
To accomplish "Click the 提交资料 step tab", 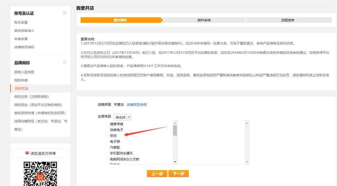I will pyautogui.click(x=120, y=20).
